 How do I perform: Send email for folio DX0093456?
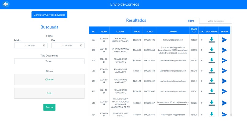[x=224, y=114]
